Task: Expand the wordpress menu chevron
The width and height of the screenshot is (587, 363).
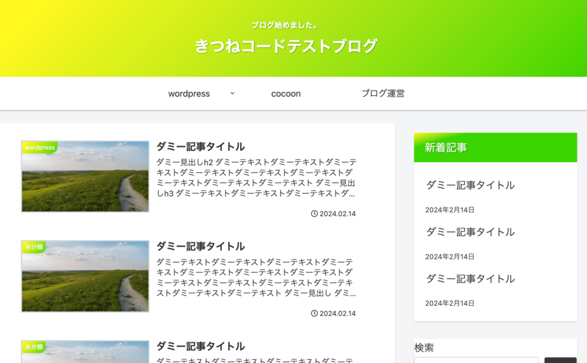Action: 232,93
